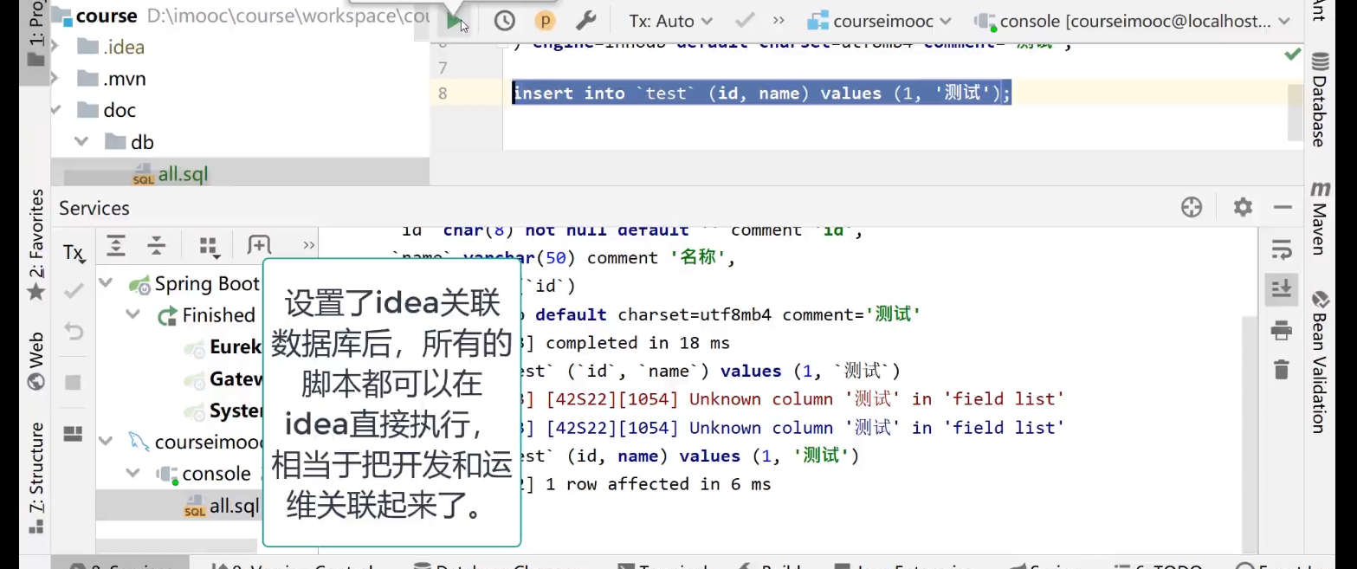Click the Services rollback arrow icon
Image resolution: width=1357 pixels, height=569 pixels.
[74, 332]
